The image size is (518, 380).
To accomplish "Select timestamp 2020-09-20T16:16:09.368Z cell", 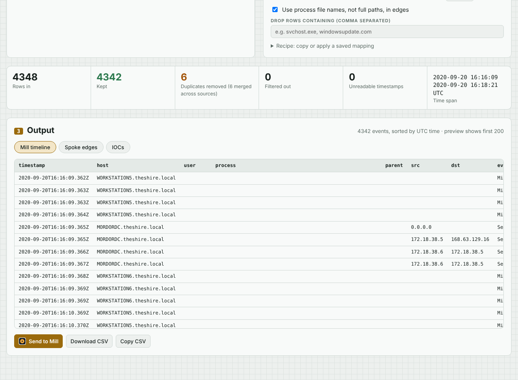I will [x=54, y=276].
